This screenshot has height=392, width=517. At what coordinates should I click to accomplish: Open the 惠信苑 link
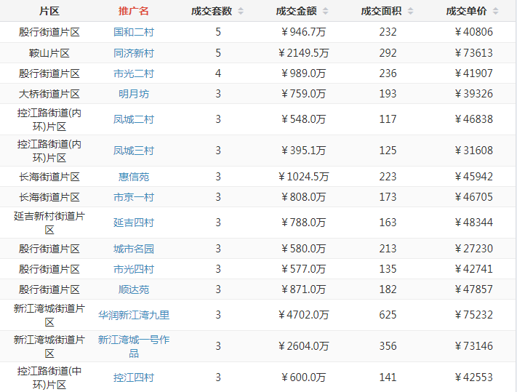pos(134,177)
